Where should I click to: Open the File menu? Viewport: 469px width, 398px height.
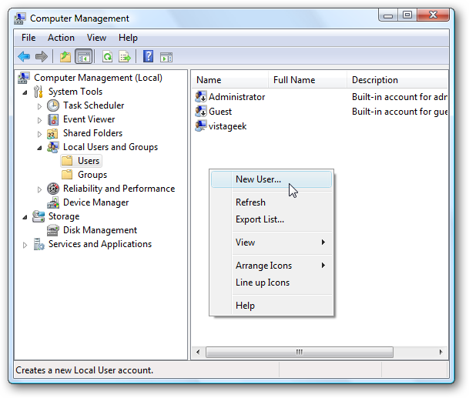click(x=28, y=38)
